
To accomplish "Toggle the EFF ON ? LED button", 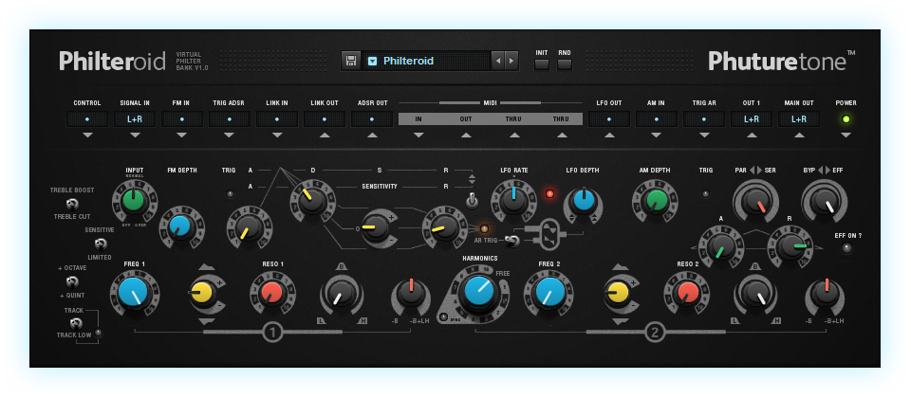I will click(x=846, y=248).
